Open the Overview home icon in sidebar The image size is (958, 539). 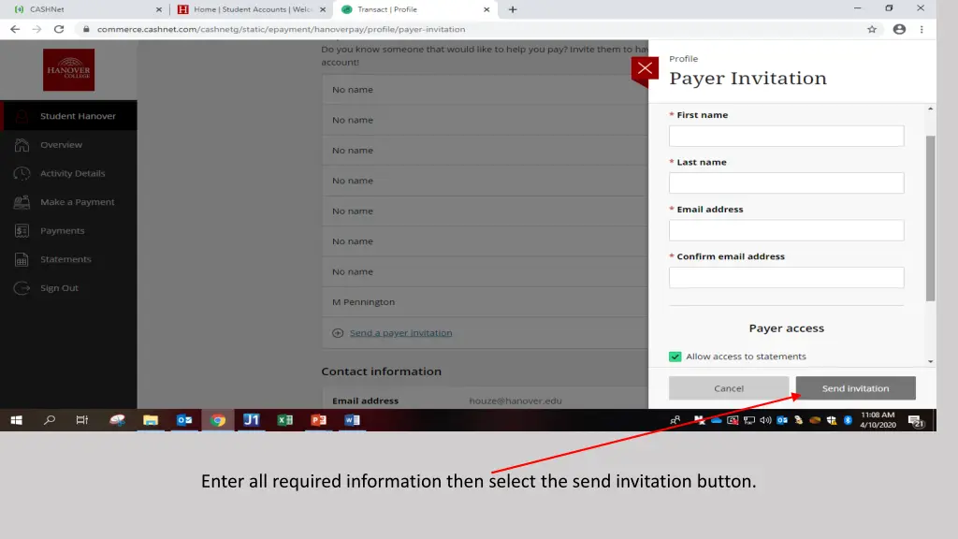(22, 145)
